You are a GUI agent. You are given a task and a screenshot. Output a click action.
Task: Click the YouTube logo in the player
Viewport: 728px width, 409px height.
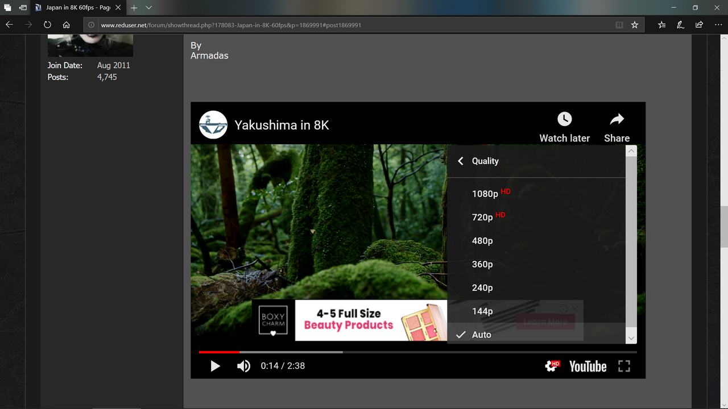[x=588, y=366]
